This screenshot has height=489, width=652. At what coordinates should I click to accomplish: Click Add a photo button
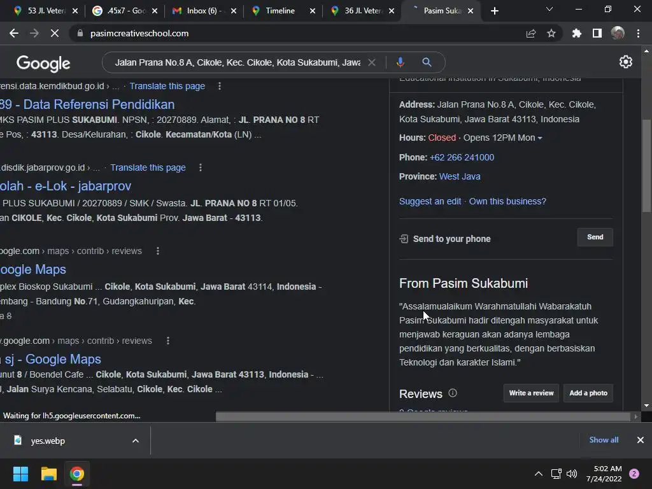(588, 393)
